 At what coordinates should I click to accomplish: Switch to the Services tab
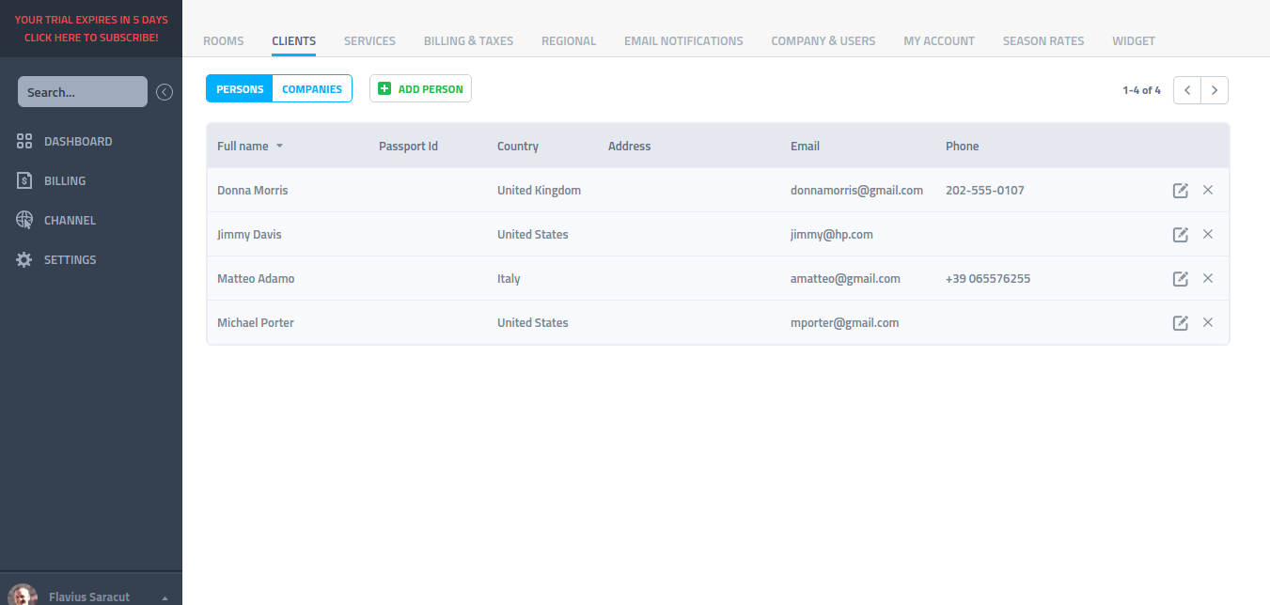369,41
